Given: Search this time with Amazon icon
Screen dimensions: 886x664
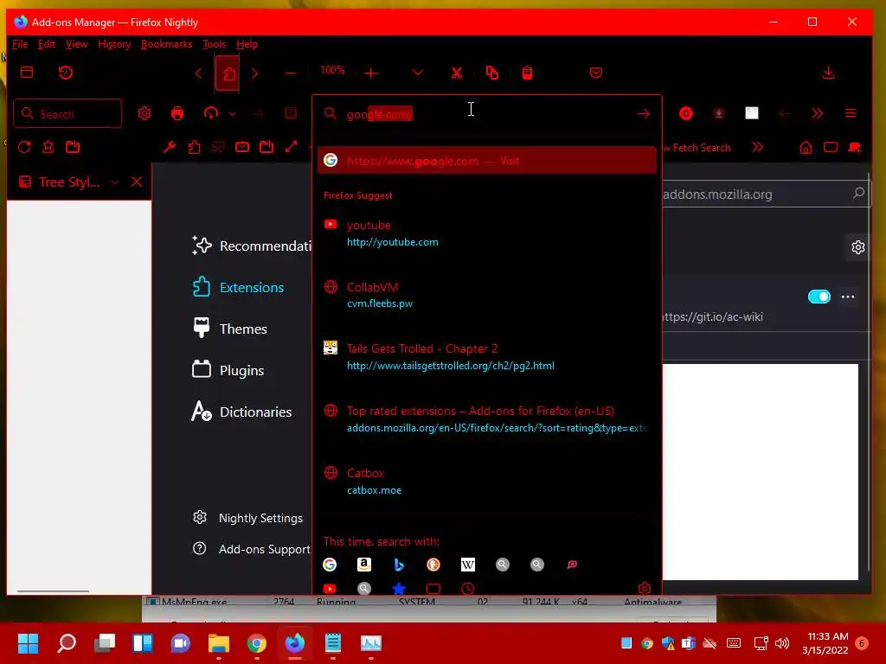Looking at the screenshot, I should point(364,564).
